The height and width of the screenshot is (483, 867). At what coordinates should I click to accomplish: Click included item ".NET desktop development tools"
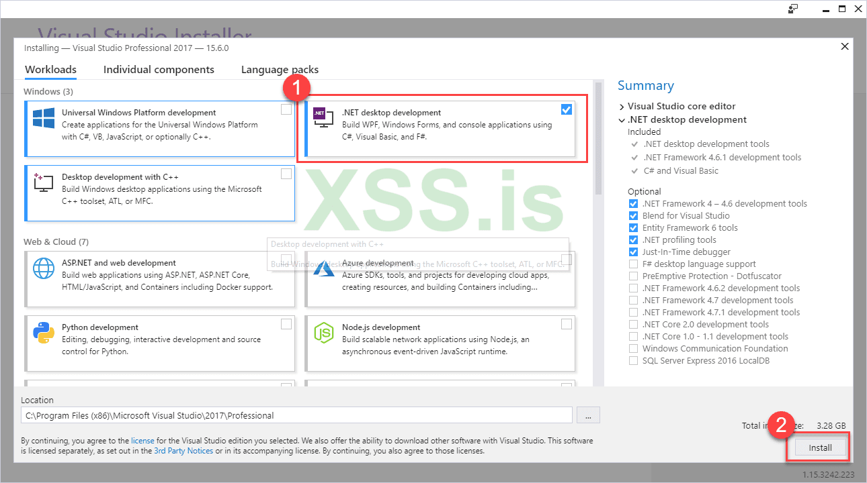706,144
